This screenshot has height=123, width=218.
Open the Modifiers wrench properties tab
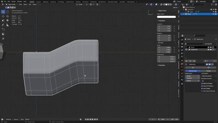click(182, 64)
